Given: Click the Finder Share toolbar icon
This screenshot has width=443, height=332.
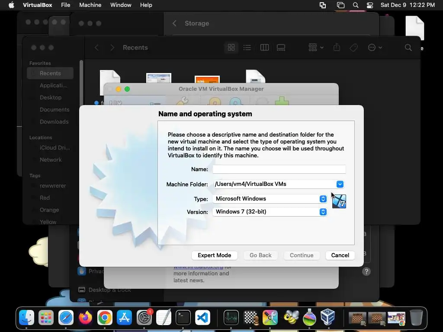Looking at the screenshot, I should [x=337, y=47].
